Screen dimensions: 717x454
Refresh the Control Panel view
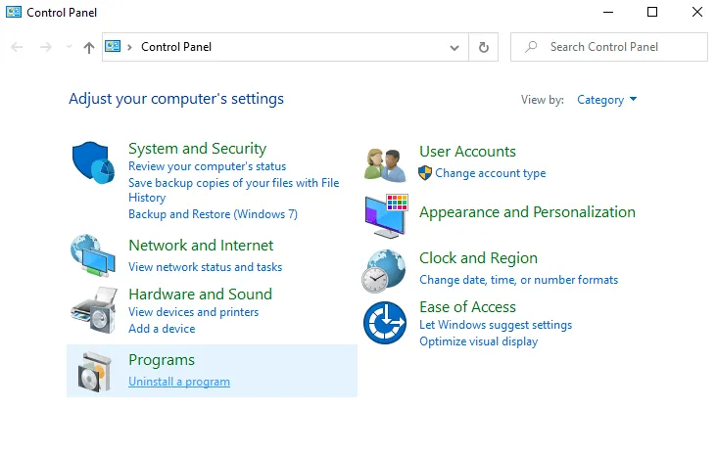click(x=483, y=47)
